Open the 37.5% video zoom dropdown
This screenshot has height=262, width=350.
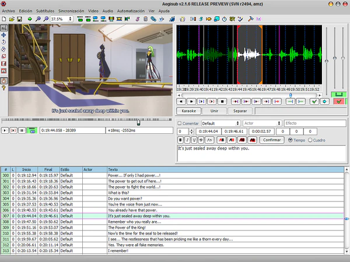[x=62, y=19]
